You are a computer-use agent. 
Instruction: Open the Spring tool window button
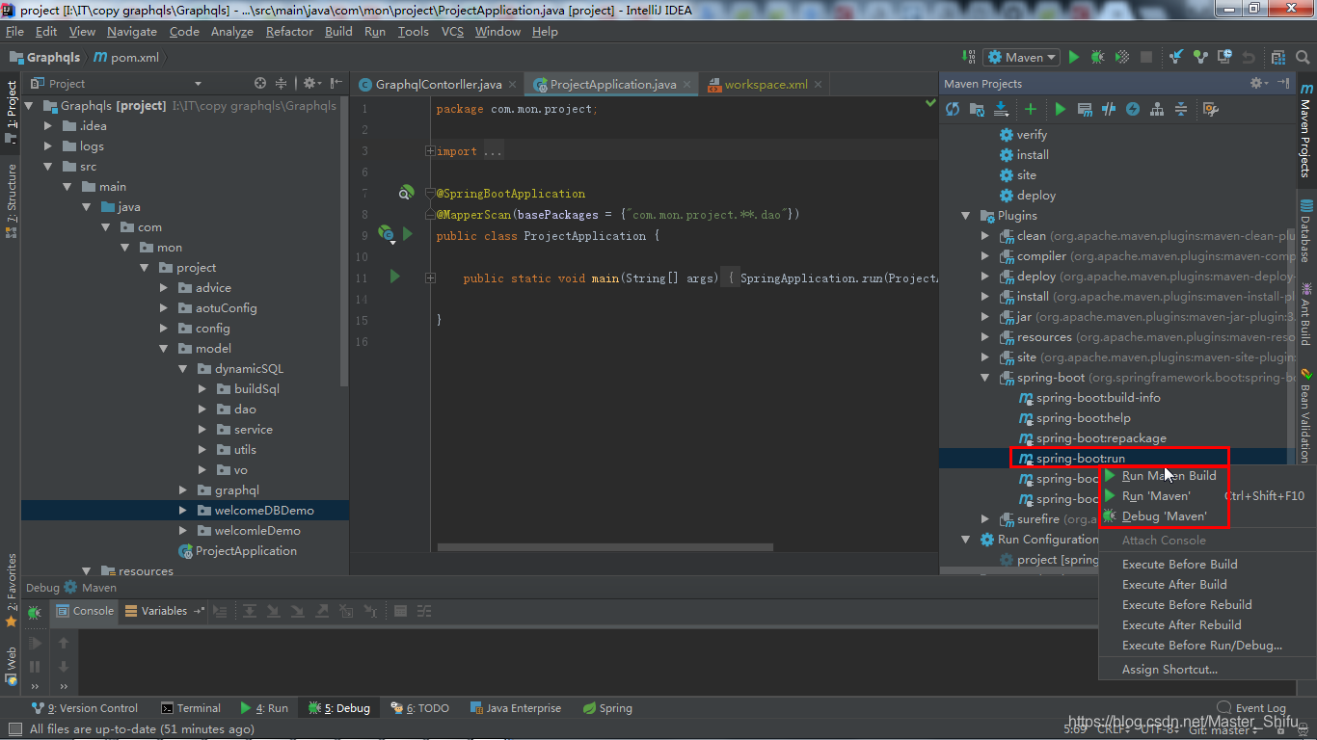607,708
